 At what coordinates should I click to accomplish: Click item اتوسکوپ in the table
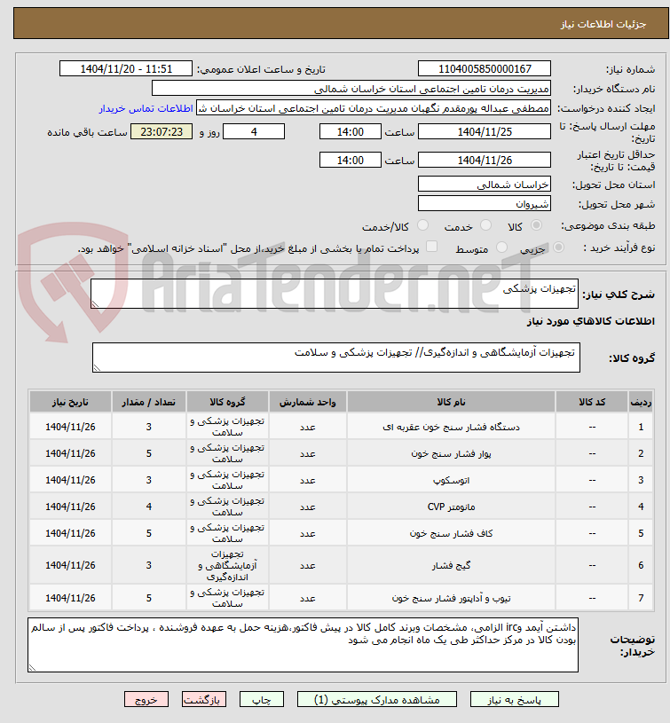451,480
